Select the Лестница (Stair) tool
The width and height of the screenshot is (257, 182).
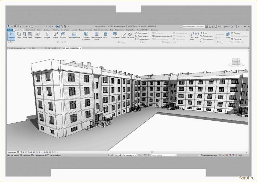[x=130, y=35]
